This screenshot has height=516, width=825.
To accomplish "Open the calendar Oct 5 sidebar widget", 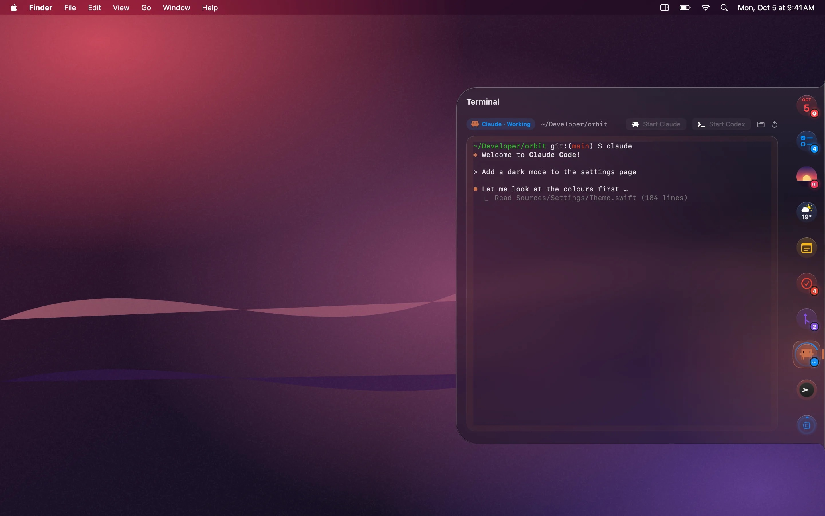I will pos(806,105).
